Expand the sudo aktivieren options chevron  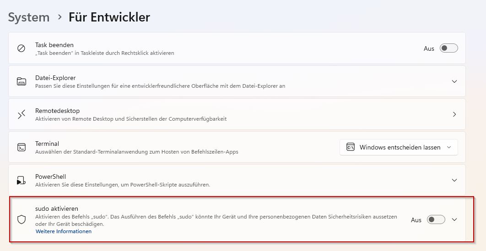454,219
